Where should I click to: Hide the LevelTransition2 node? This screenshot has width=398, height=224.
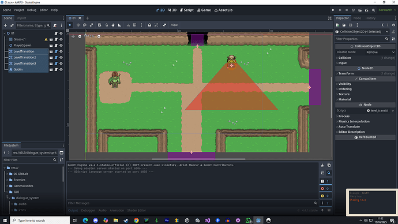pyautogui.click(x=61, y=57)
